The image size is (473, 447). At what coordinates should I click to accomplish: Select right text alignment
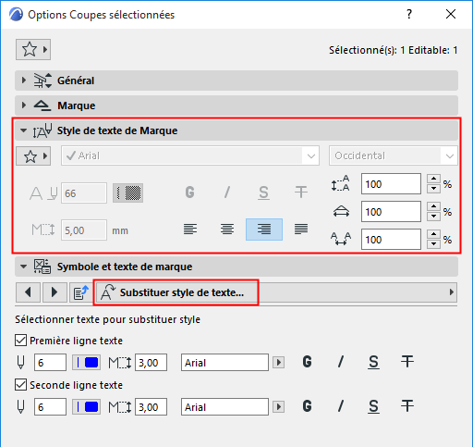(264, 230)
